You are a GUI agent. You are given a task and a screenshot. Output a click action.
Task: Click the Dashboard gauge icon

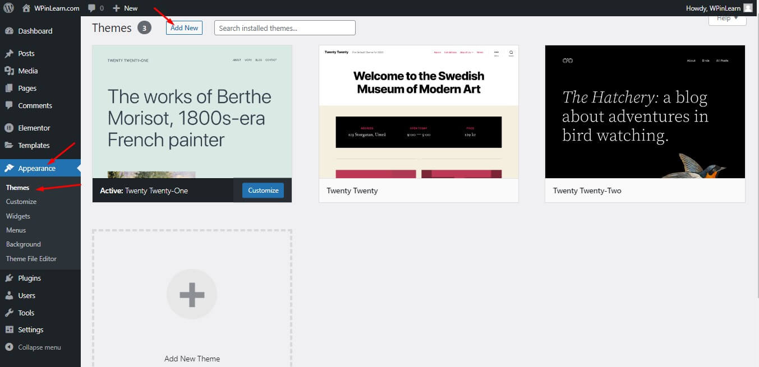(9, 31)
